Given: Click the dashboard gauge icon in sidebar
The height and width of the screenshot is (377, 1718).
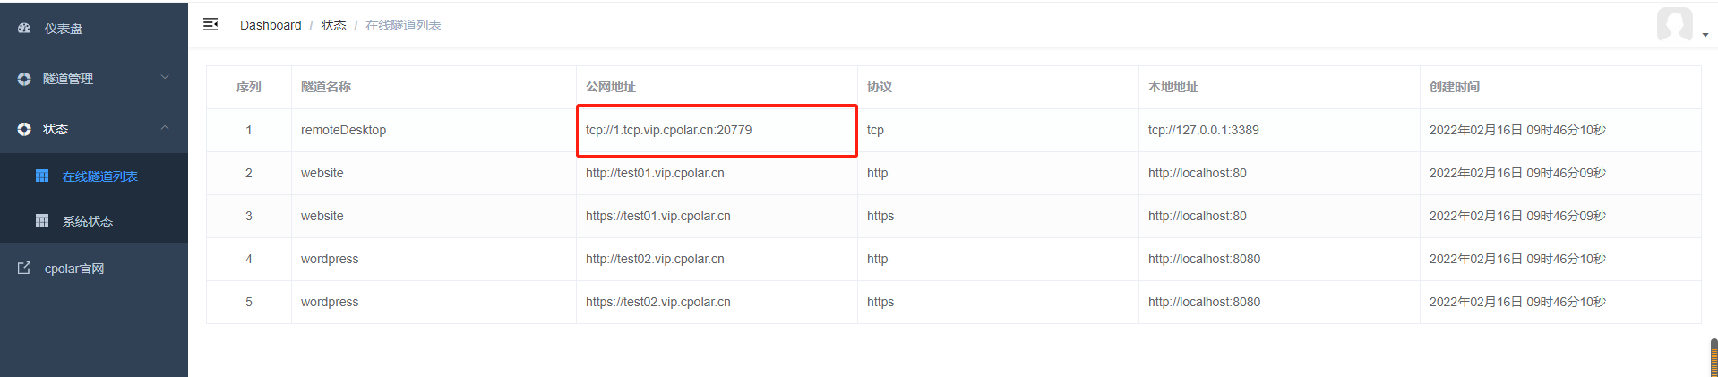Looking at the screenshot, I should [24, 29].
